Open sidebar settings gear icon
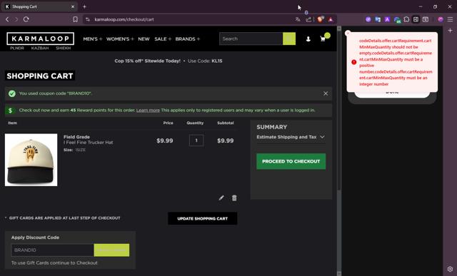Image resolution: width=457 pixels, height=276 pixels. [x=451, y=269]
